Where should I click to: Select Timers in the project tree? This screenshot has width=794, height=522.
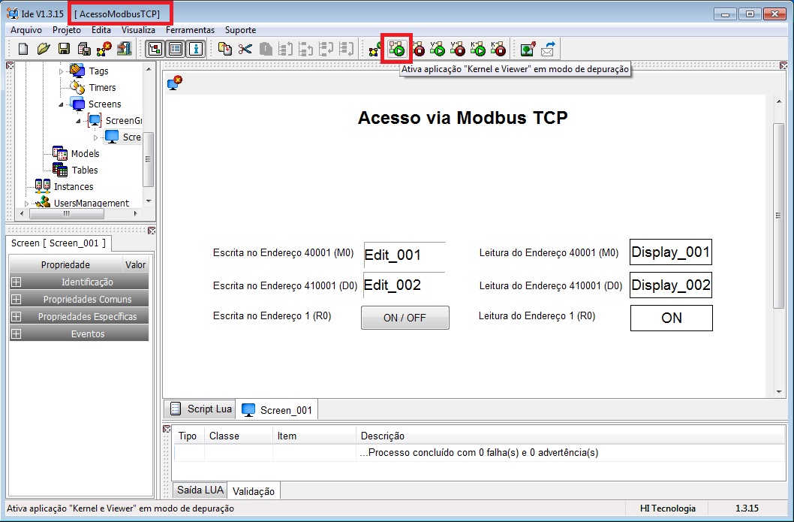pos(102,88)
